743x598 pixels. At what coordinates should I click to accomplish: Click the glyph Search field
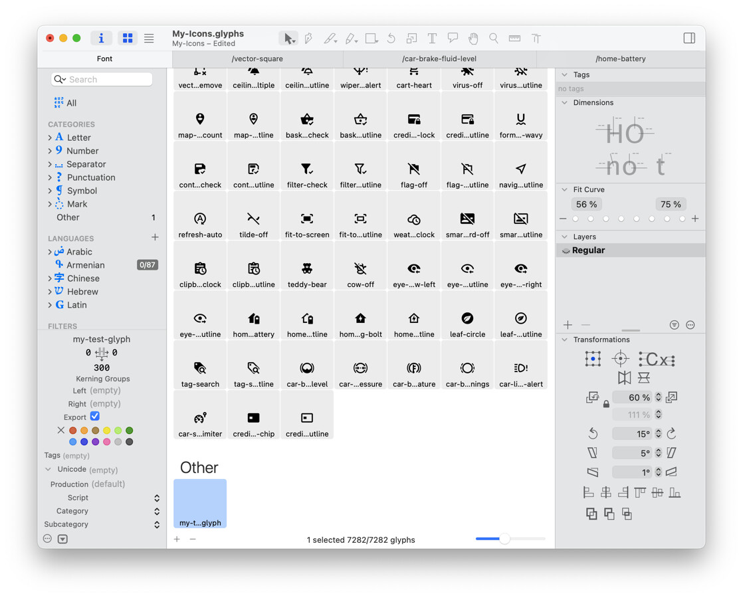102,79
